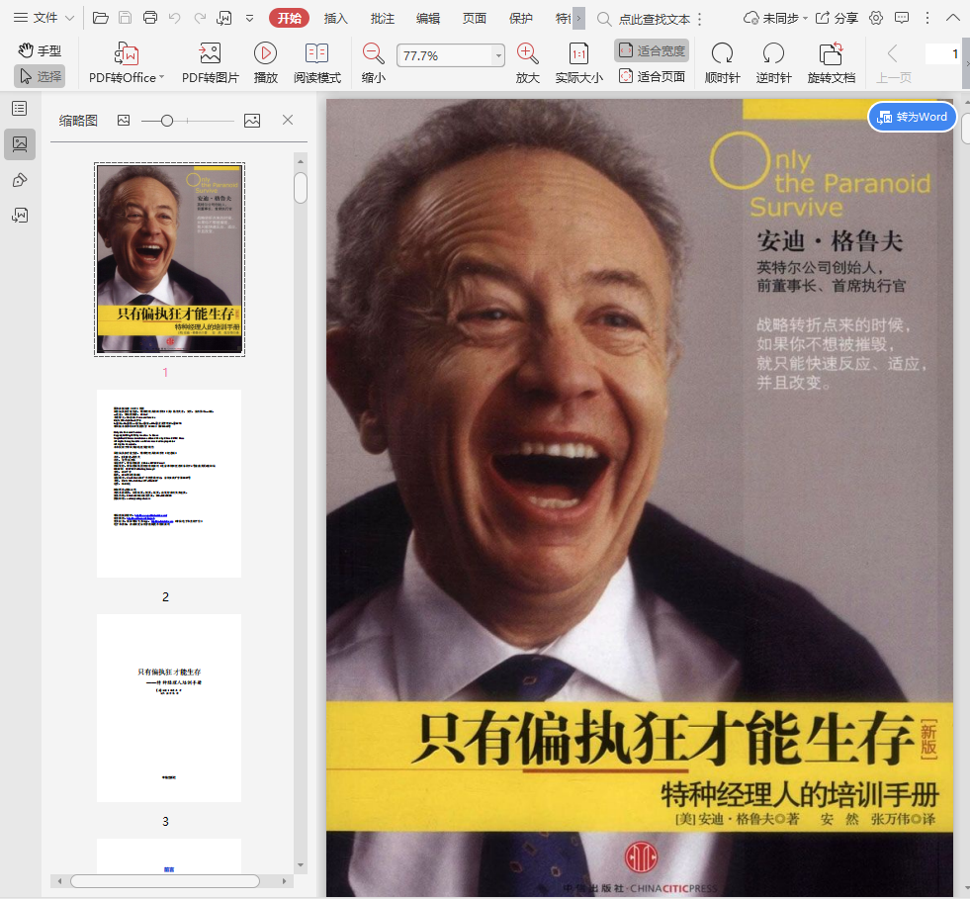Open the outline panel in left sidebar
This screenshot has height=899, width=970.
click(19, 109)
